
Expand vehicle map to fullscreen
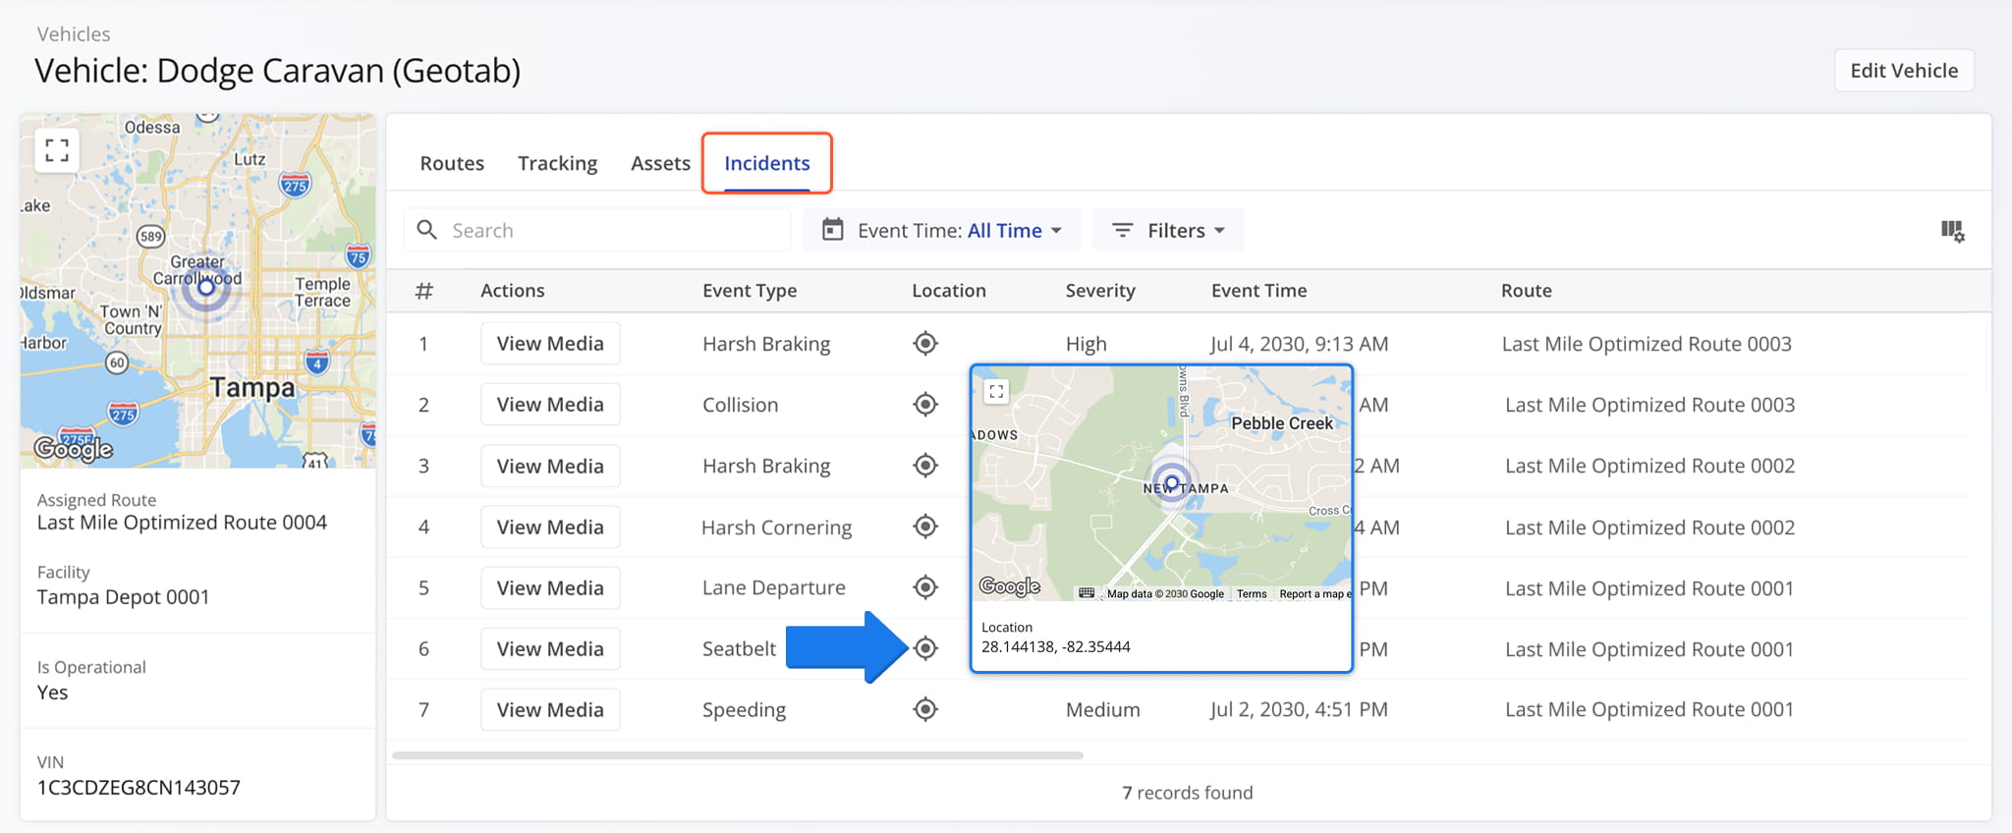pos(57,150)
